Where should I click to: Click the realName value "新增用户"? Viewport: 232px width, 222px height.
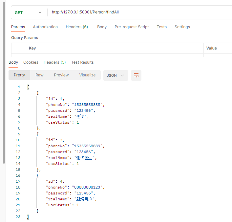(84, 199)
